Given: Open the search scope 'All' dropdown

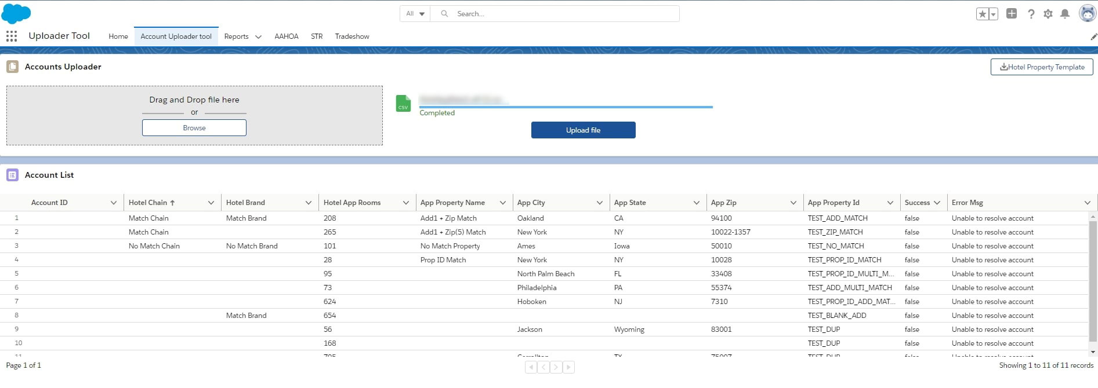Looking at the screenshot, I should 415,14.
